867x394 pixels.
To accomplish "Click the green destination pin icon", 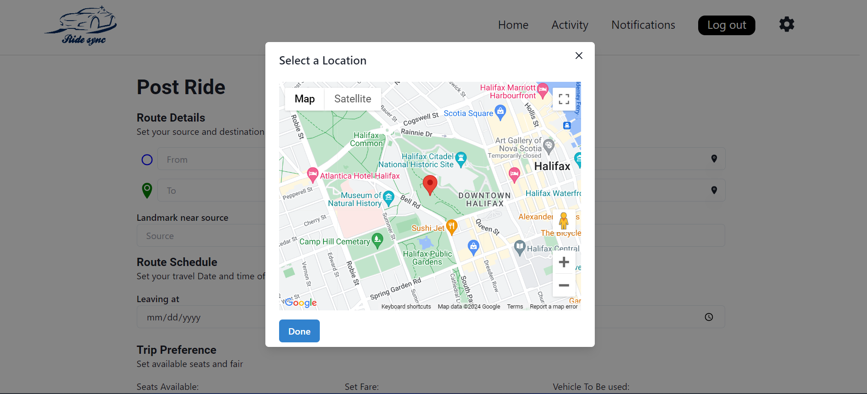I will [147, 190].
